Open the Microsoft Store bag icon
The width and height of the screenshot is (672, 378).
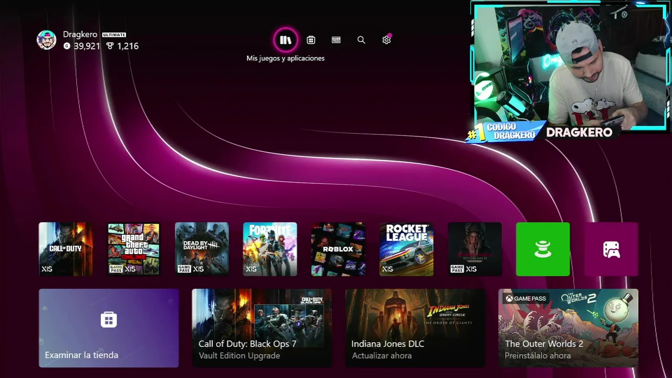click(x=311, y=40)
